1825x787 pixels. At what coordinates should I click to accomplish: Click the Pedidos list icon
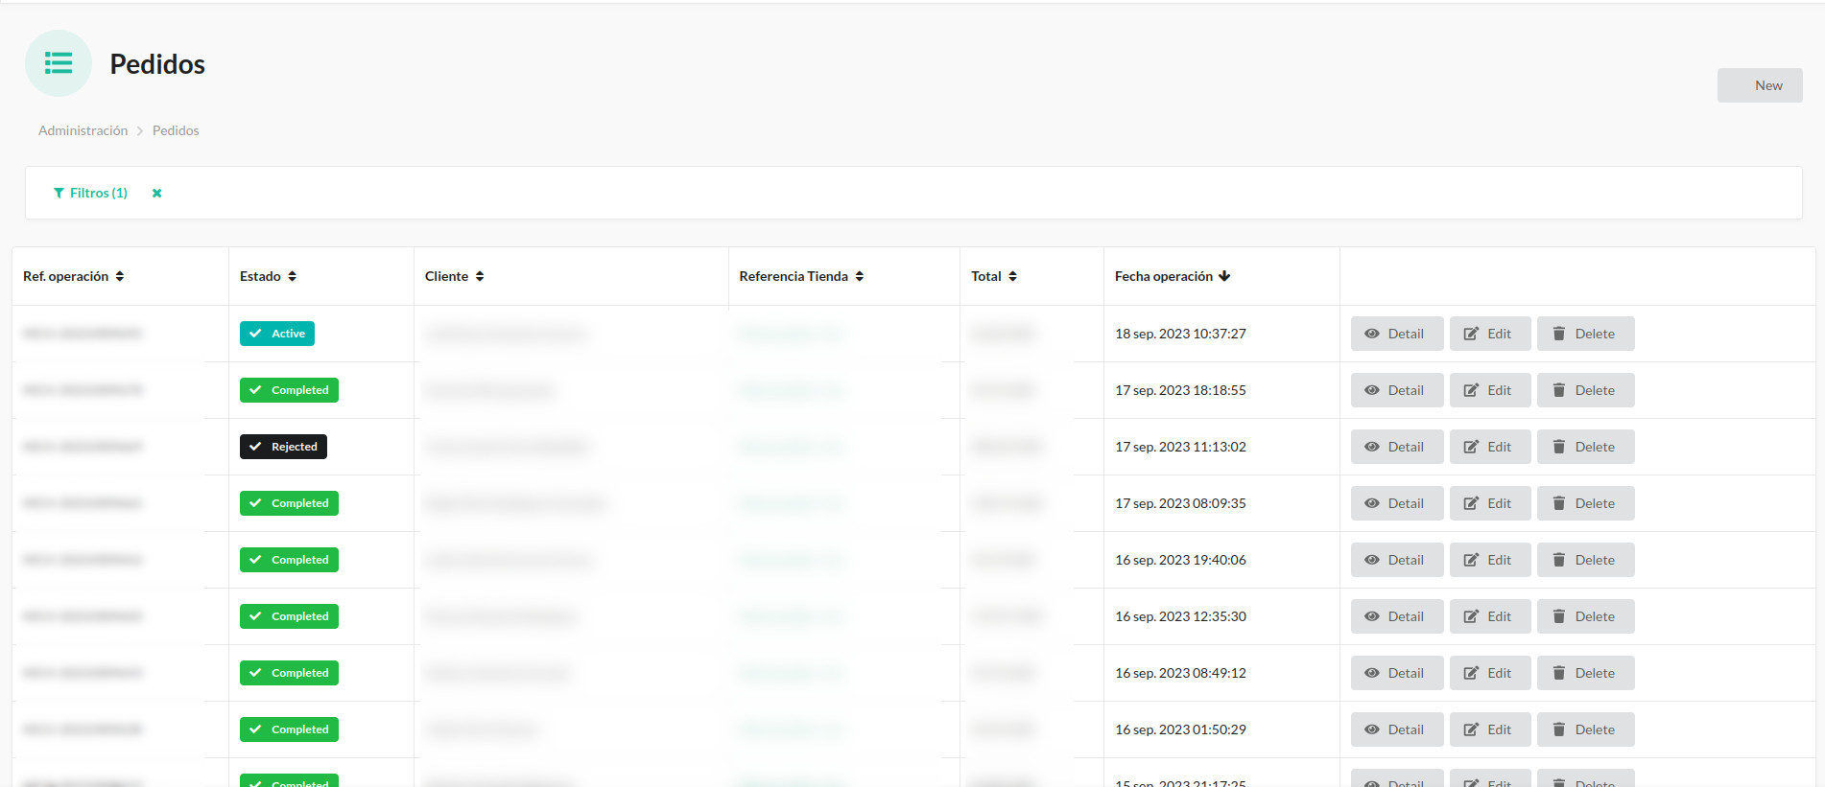[x=59, y=63]
